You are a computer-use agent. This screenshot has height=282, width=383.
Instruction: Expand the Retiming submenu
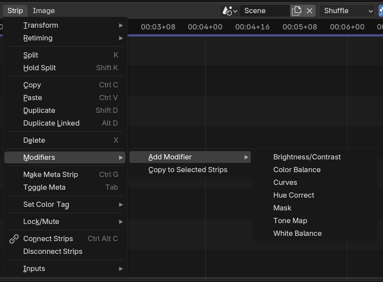coord(65,38)
